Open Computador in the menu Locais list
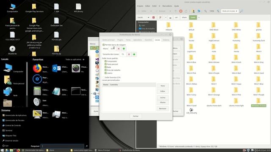This screenshot has width=271, height=152. pos(13,68)
